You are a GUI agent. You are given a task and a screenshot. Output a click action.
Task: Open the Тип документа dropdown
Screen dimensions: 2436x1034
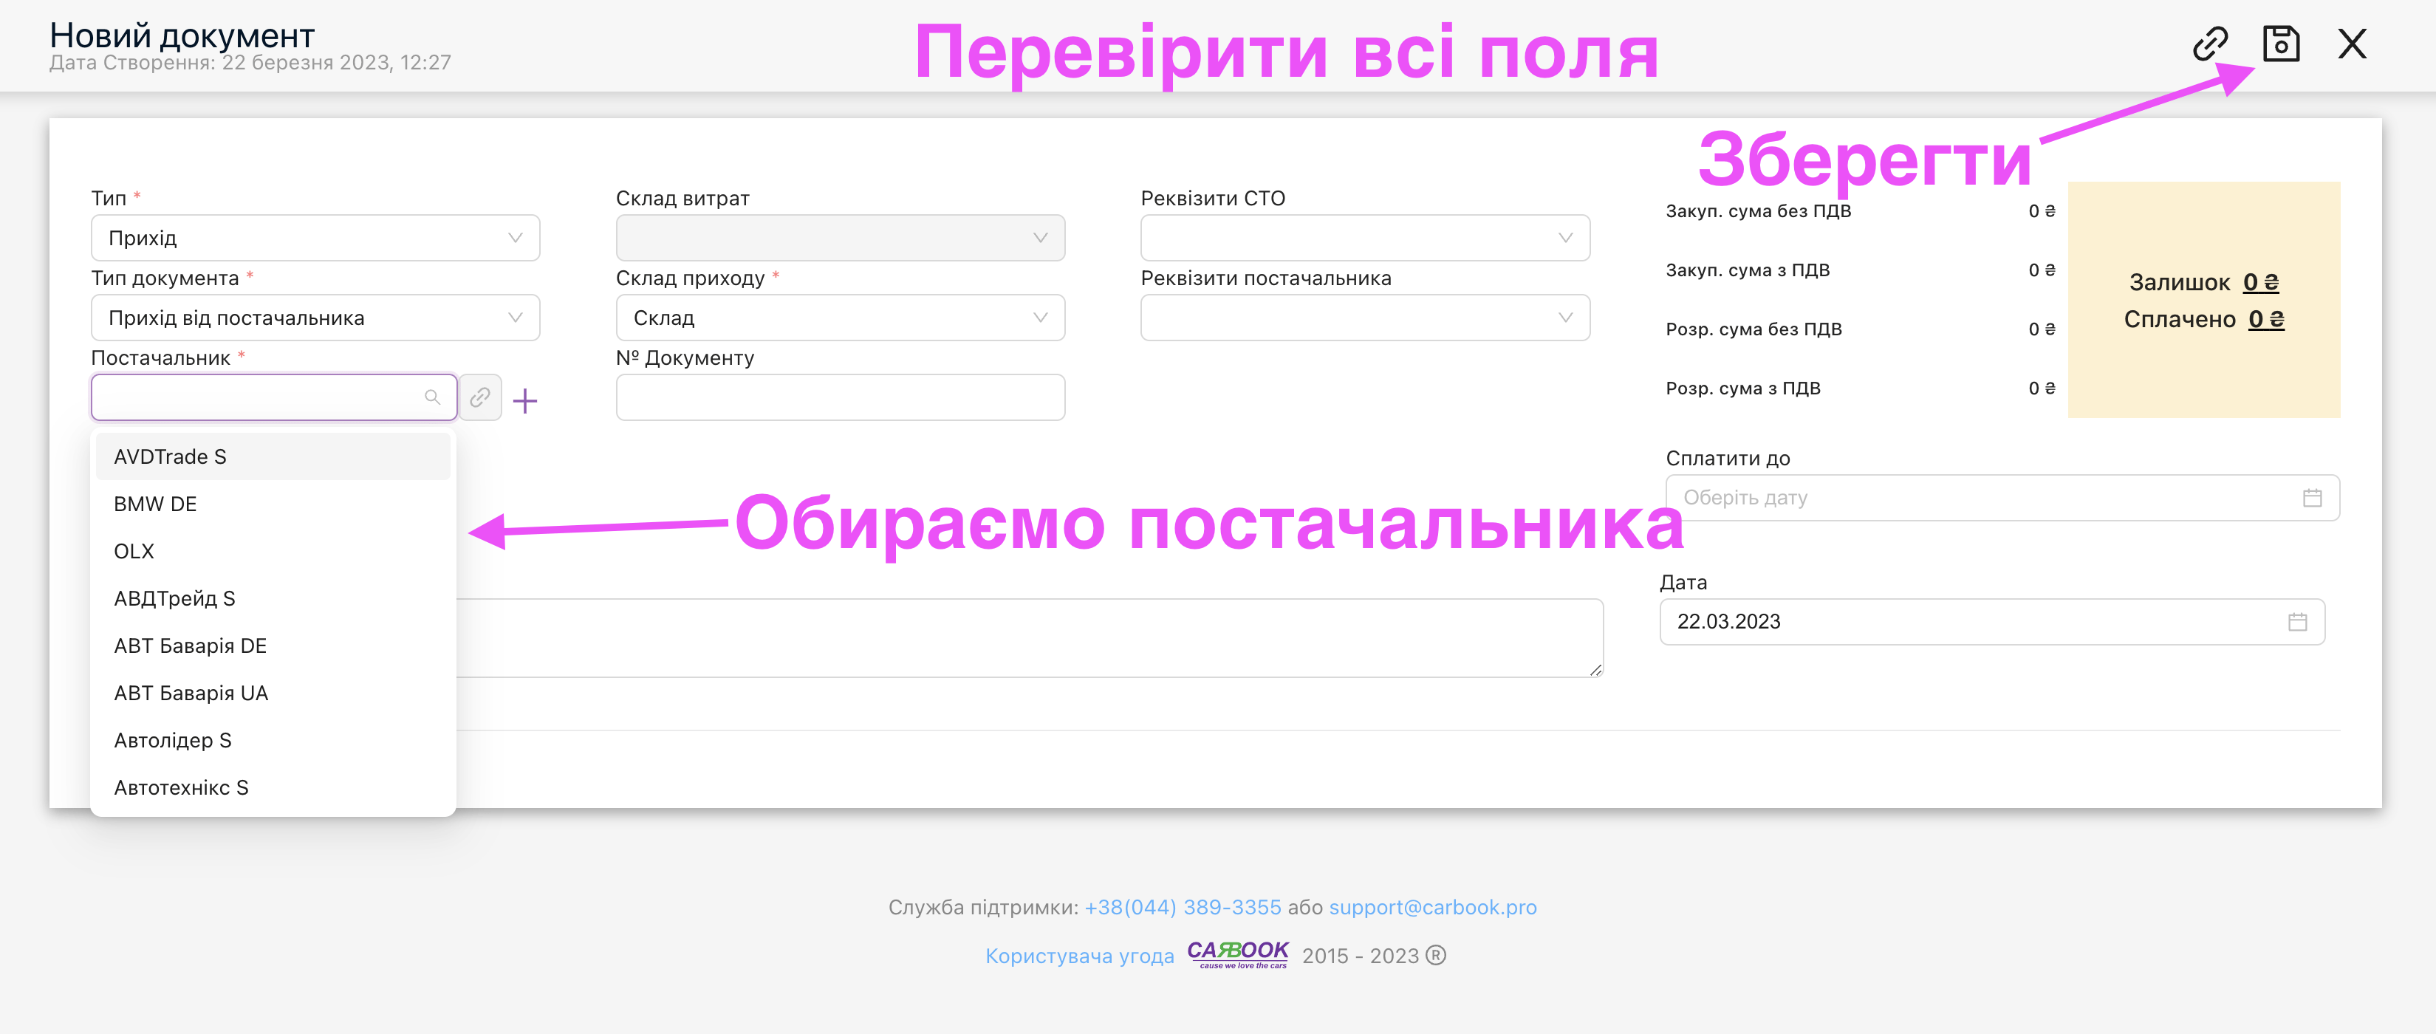point(315,318)
